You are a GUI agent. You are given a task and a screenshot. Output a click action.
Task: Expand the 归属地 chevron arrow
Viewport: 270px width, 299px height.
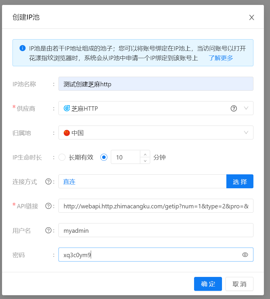coord(246,133)
